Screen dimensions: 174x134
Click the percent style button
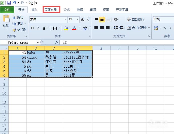(164, 28)
